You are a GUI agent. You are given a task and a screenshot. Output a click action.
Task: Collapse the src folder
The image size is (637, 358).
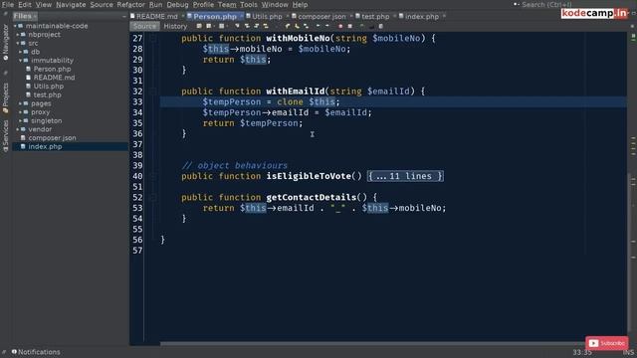[18, 44]
